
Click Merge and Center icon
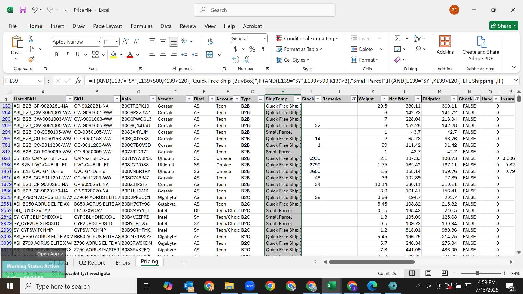209,54
